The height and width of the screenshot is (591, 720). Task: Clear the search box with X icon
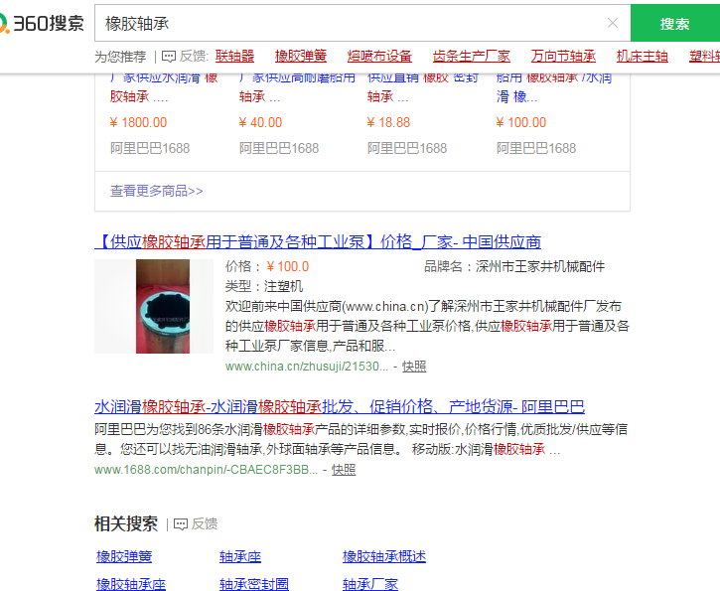point(612,23)
